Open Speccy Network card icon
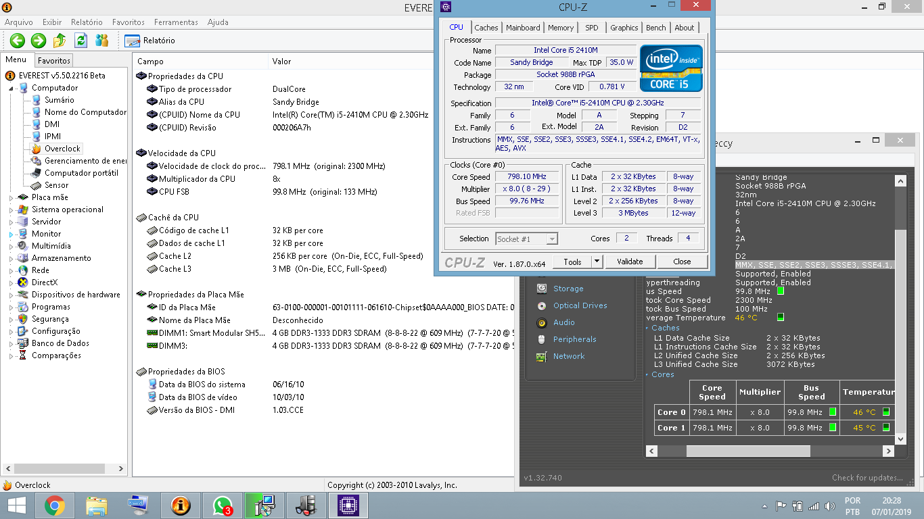 coord(542,356)
